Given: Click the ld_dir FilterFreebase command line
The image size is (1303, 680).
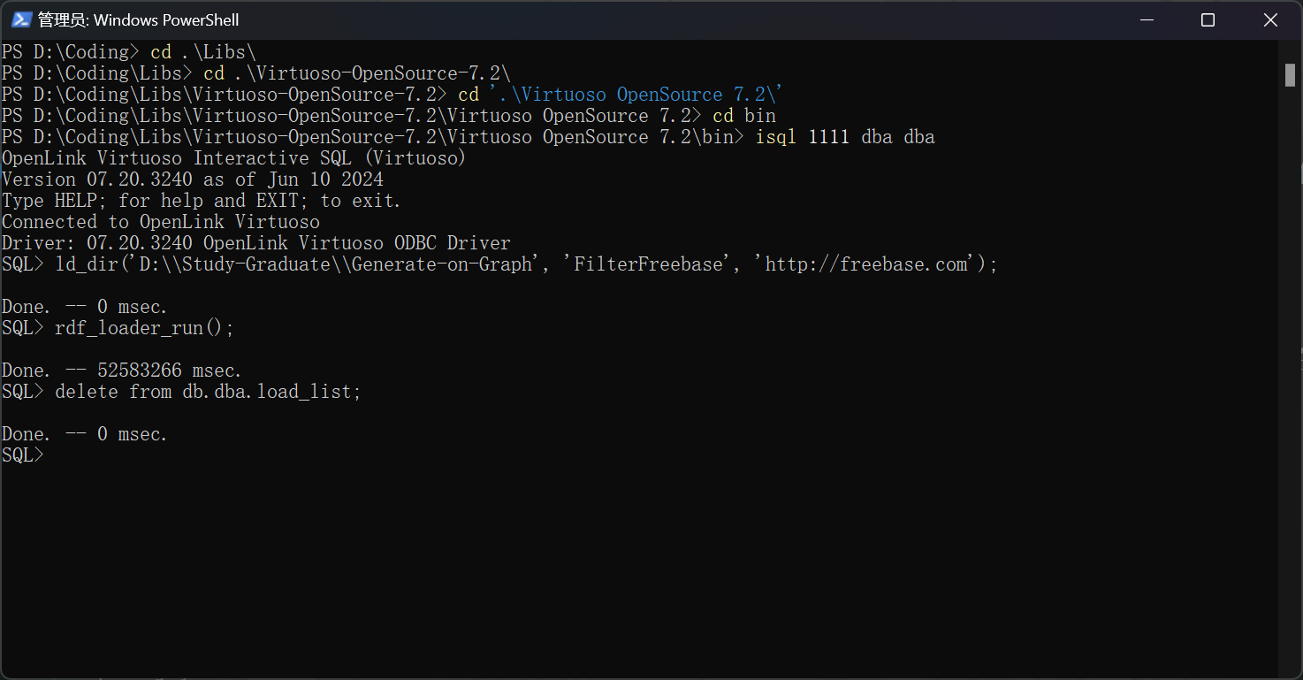Looking at the screenshot, I should point(526,264).
